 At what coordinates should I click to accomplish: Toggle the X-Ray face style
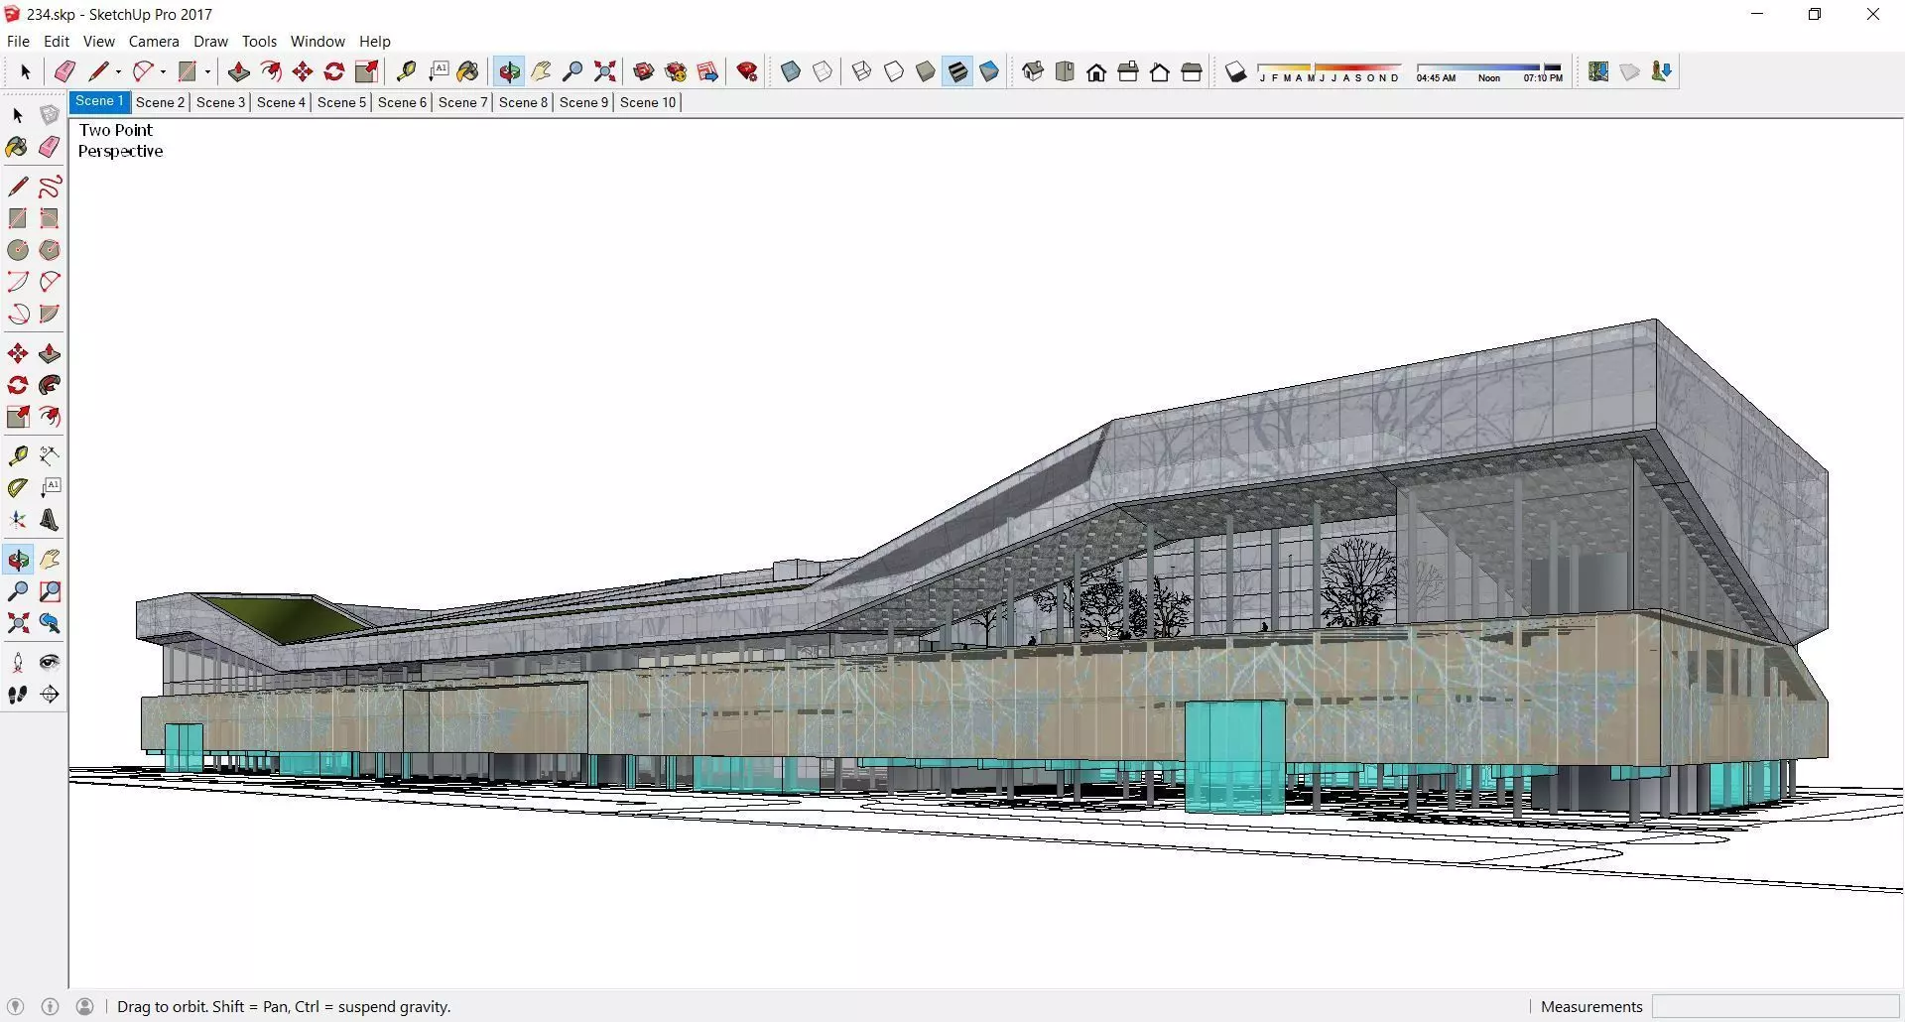pyautogui.click(x=791, y=71)
